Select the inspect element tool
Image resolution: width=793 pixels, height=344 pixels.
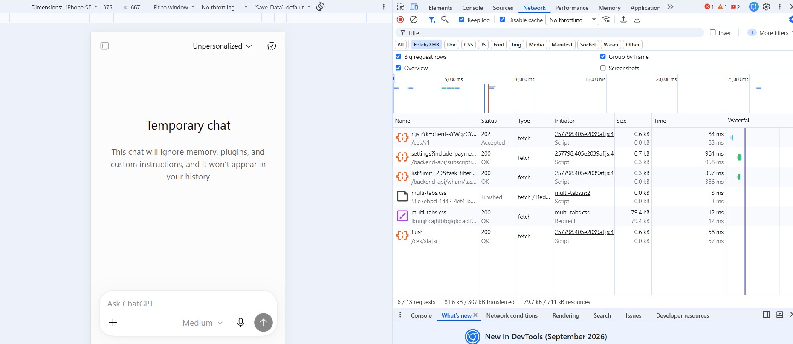[x=400, y=7]
